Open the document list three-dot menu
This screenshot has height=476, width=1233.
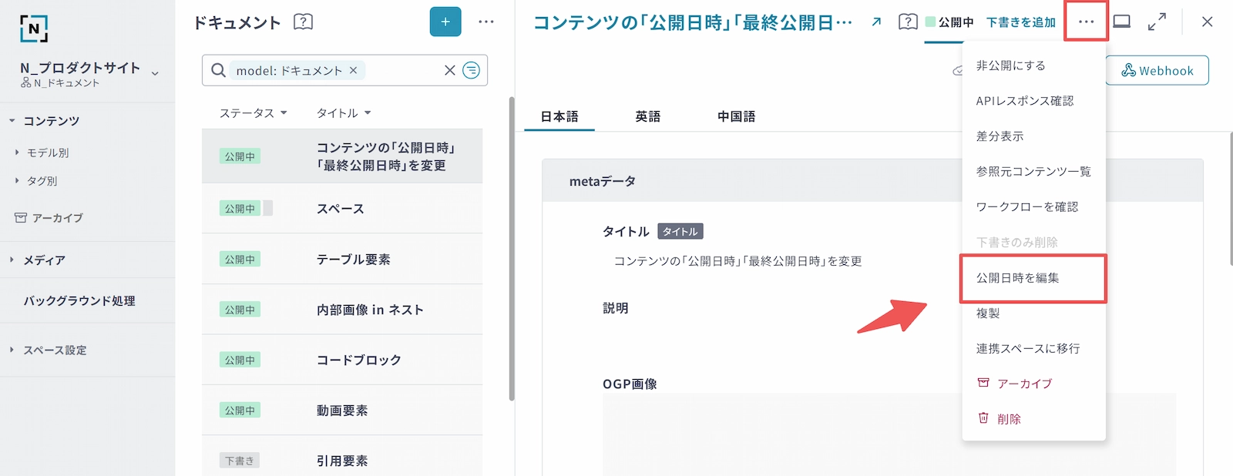[x=486, y=22]
